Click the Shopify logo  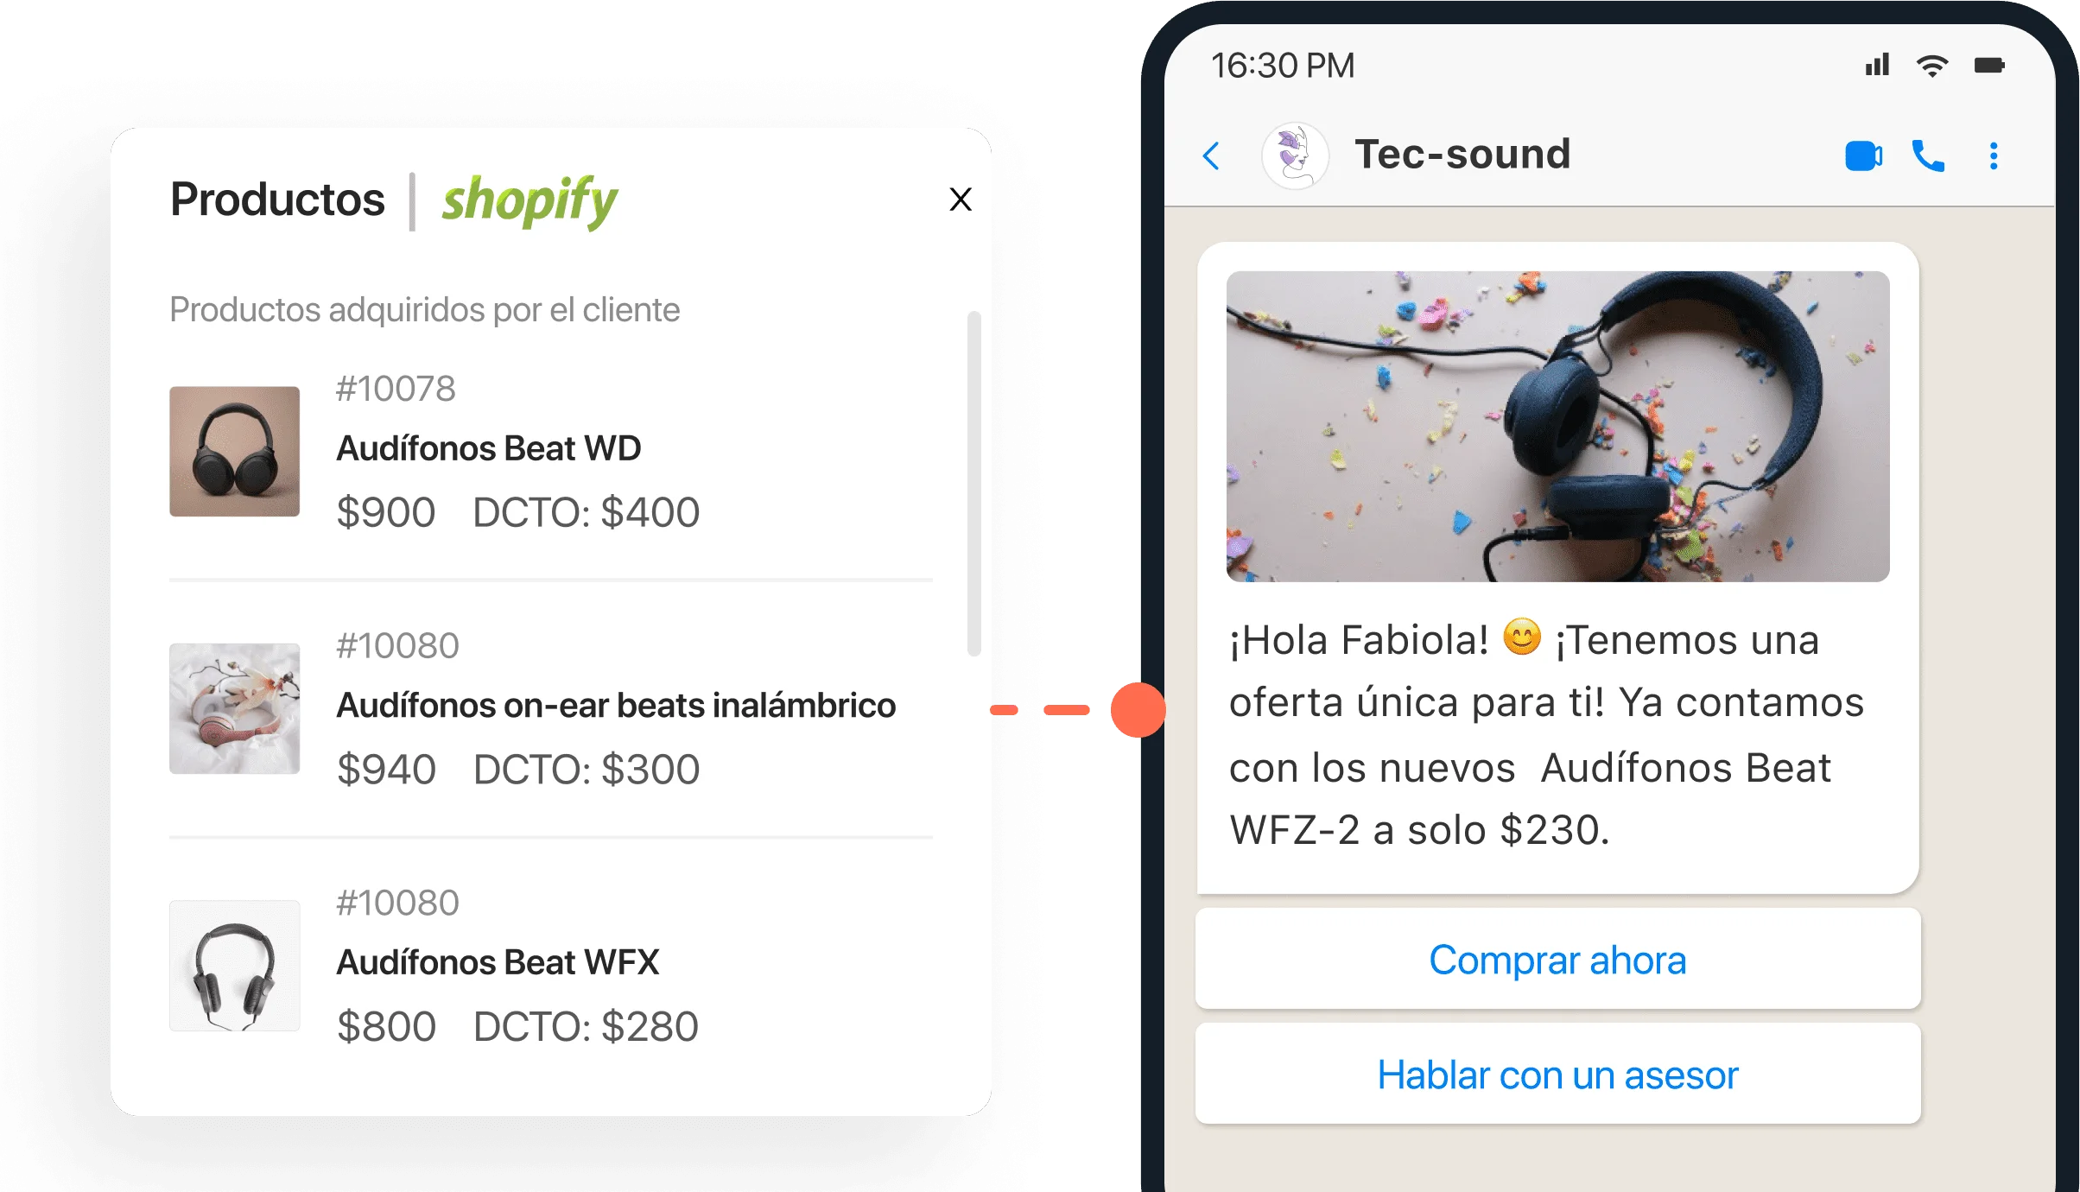click(x=530, y=202)
